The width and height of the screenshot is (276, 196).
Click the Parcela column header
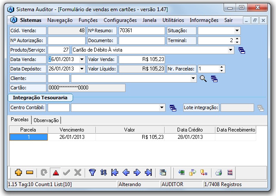[28, 130]
